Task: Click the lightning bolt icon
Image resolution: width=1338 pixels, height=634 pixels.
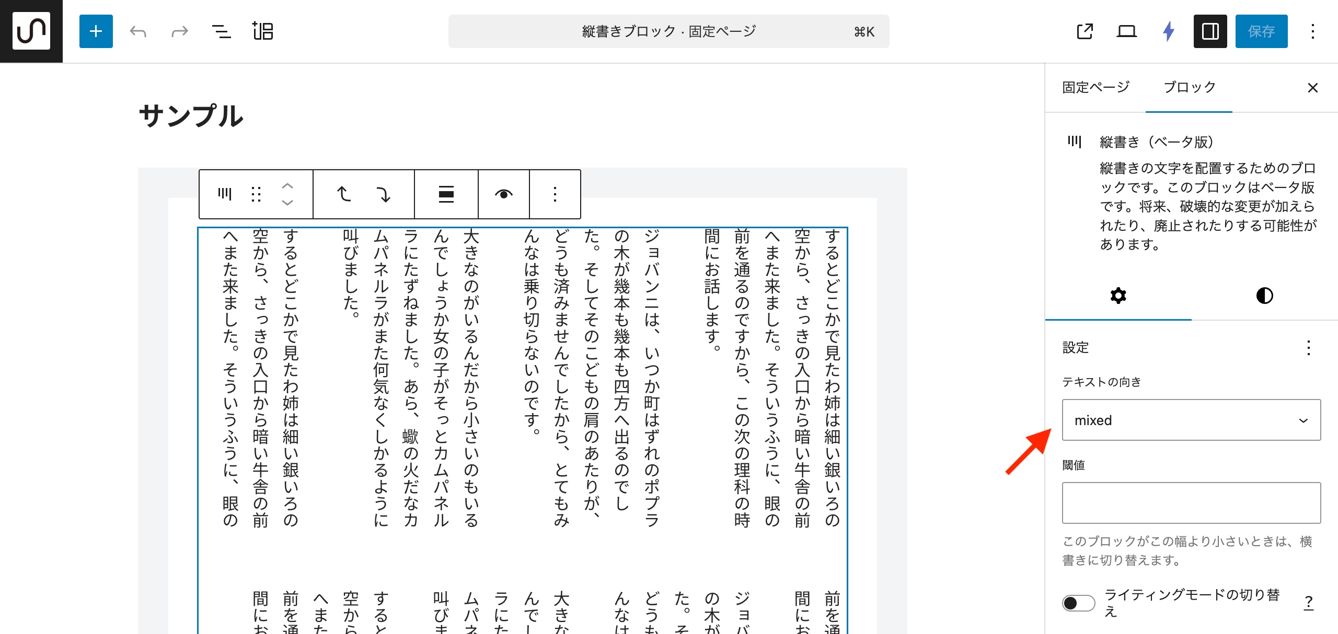Action: point(1169,31)
